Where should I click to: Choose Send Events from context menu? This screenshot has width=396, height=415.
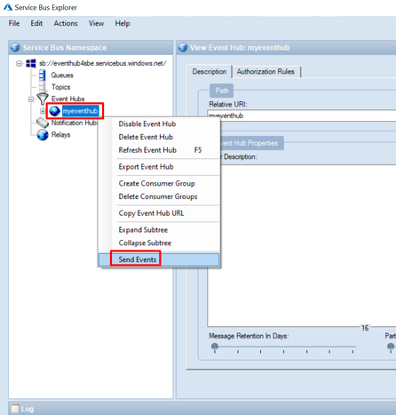[x=159, y=259]
